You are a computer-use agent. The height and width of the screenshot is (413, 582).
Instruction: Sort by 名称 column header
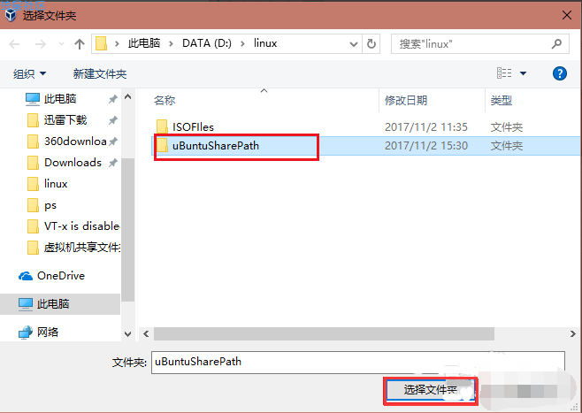coord(165,100)
